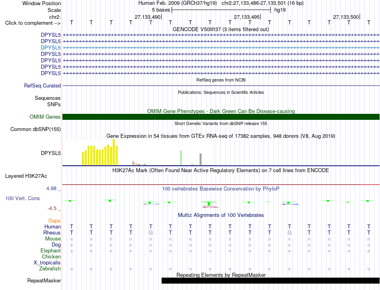Click the Human Feb. 2009 (GRCh37/hg19) assembly text
Image resolution: width=380 pixels, height=290 pixels.
pos(177,3)
